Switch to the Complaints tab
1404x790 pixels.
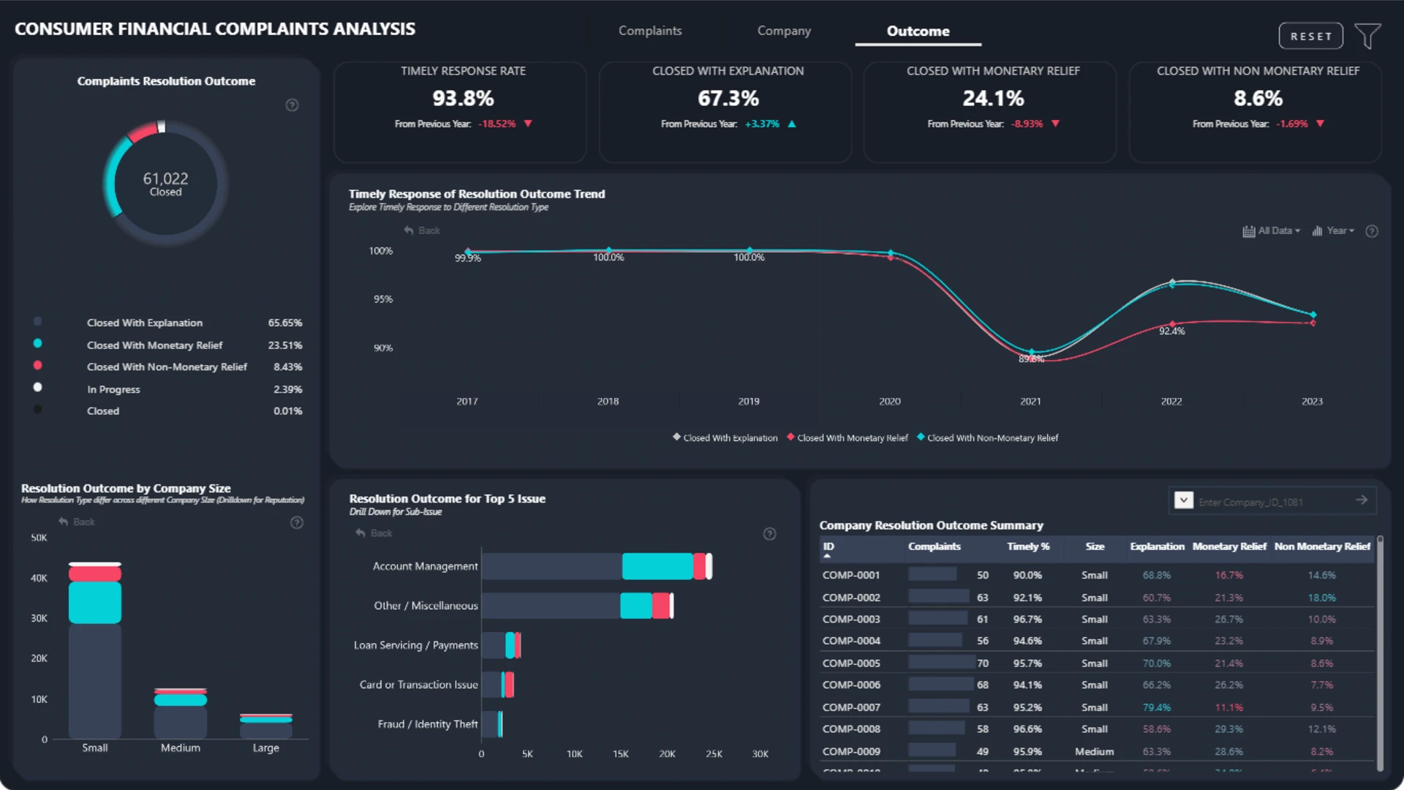tap(650, 31)
